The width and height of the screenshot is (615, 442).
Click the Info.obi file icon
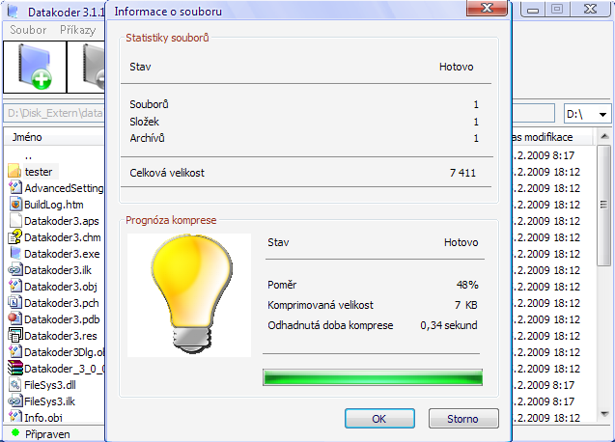(14, 417)
